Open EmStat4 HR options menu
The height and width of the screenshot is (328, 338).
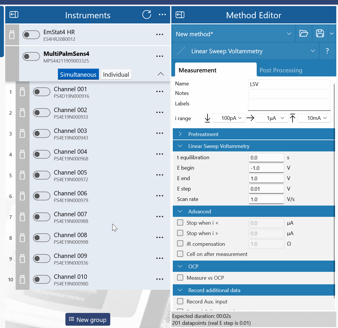[x=159, y=34]
